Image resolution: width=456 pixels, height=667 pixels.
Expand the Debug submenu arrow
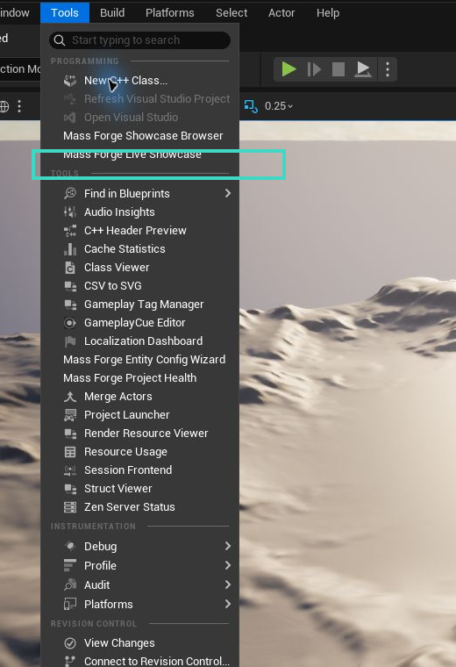pyautogui.click(x=228, y=546)
